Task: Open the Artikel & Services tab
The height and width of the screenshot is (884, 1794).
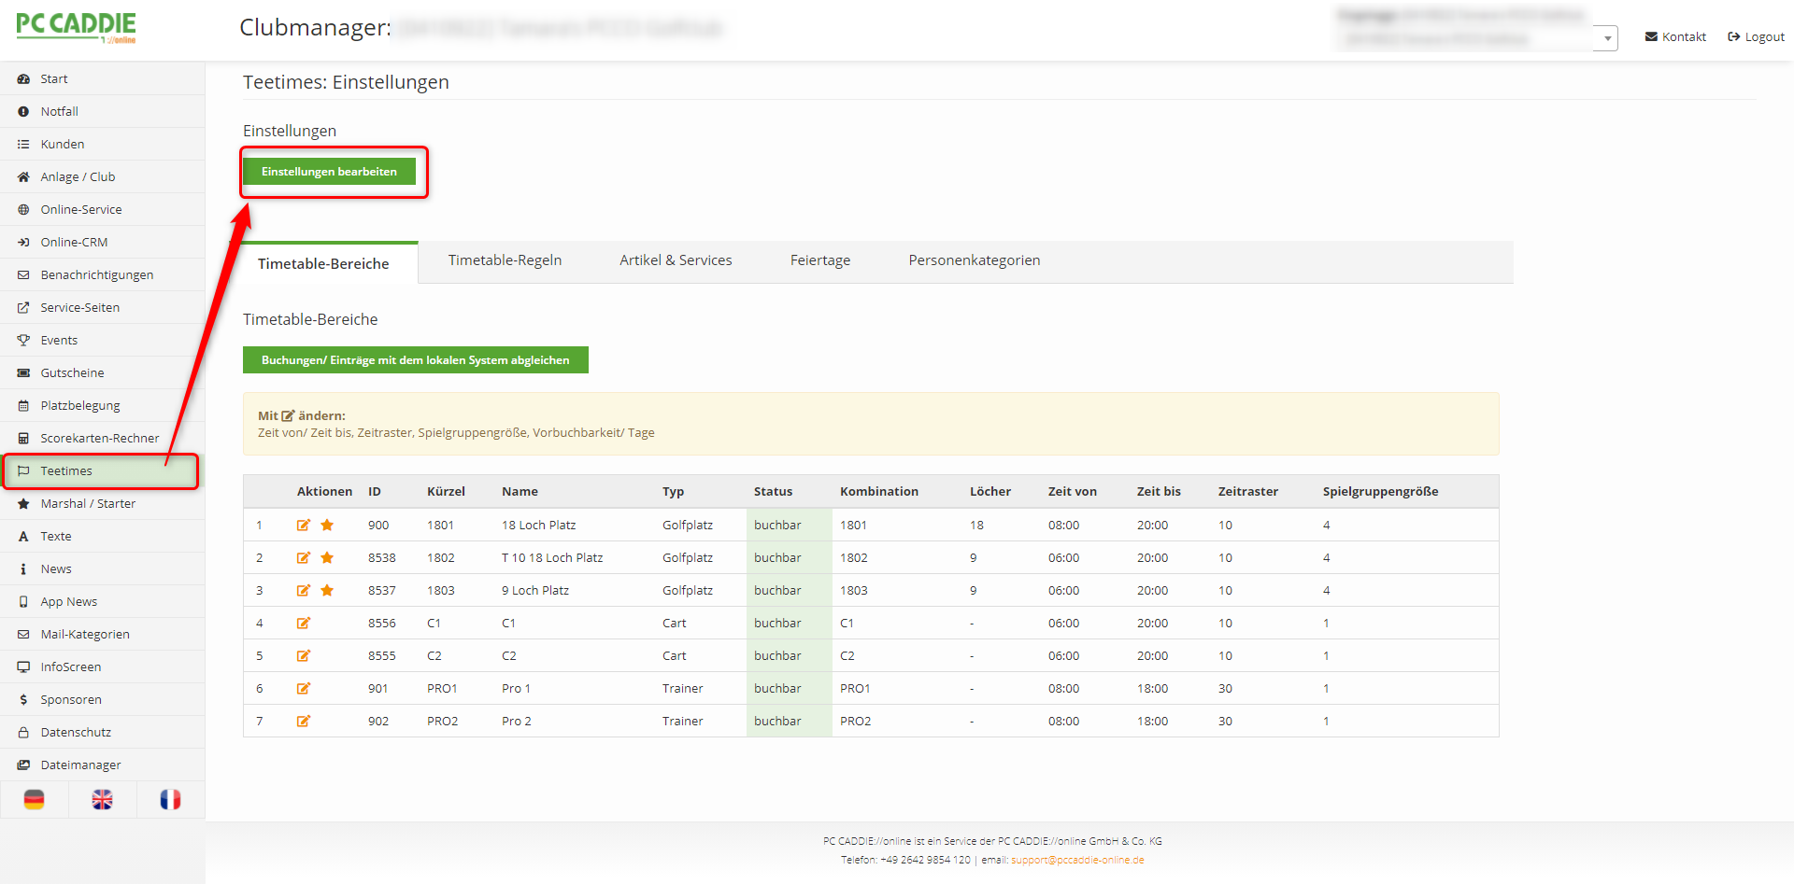Action: click(x=676, y=260)
